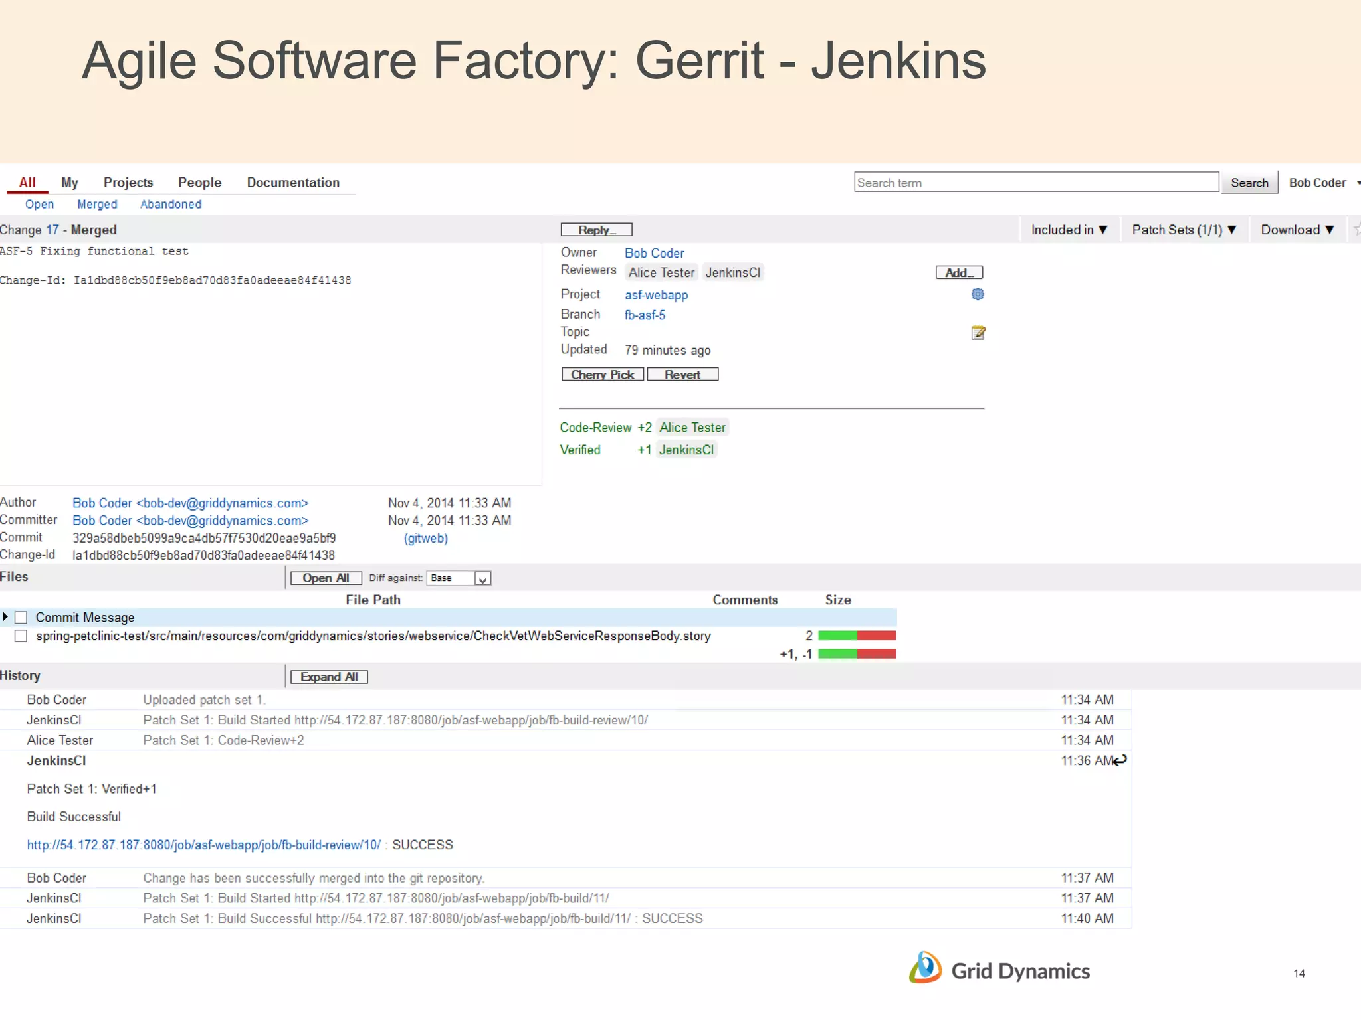Show Open changes
1361x1020 pixels.
(x=39, y=205)
